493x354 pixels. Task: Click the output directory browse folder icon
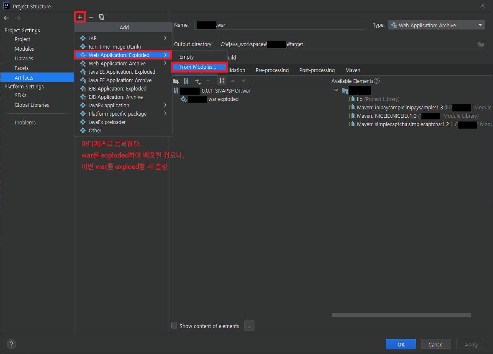(x=481, y=44)
